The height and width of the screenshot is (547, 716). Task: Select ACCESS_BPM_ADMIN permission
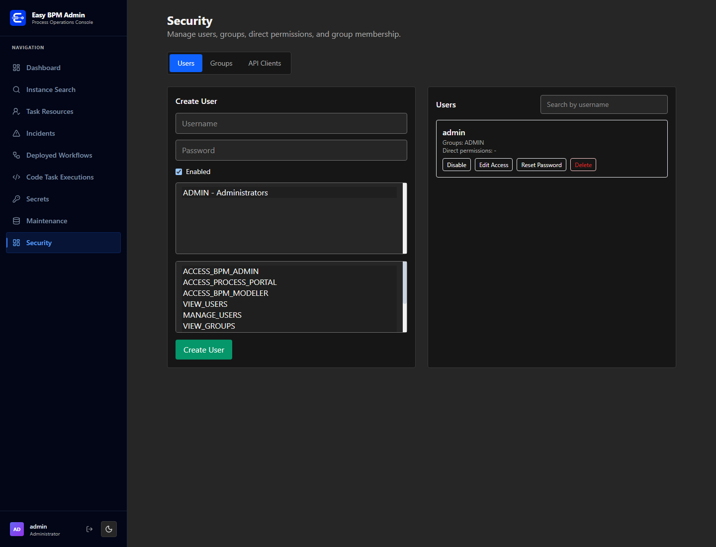(289, 271)
